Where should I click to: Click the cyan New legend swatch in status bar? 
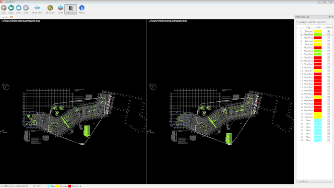click(49, 186)
